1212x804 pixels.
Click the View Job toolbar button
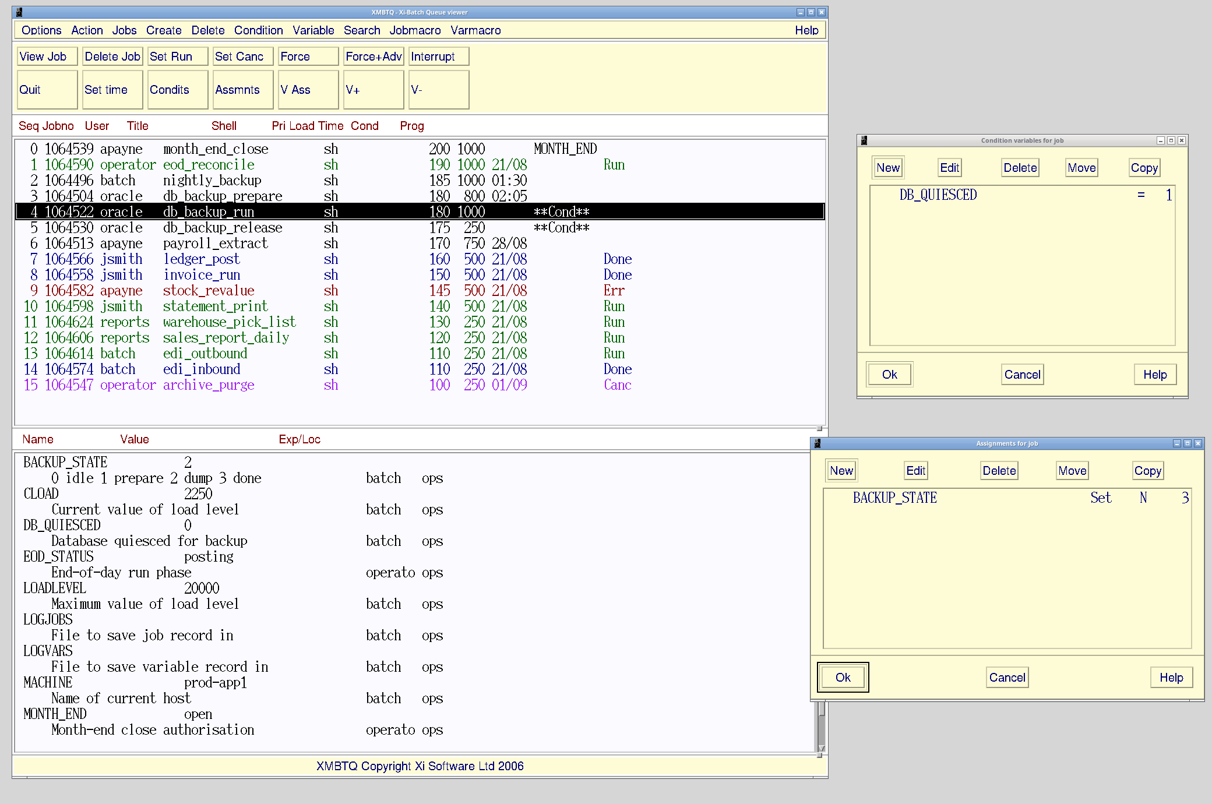pyautogui.click(x=47, y=57)
